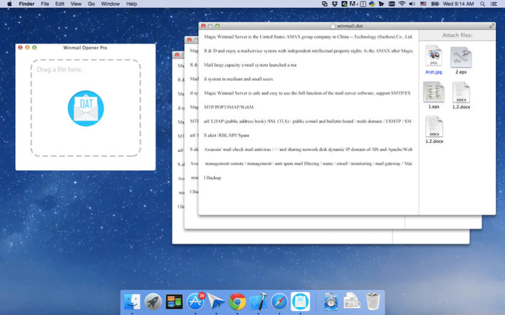The image size is (505, 315).
Task: Click Winmail Opener Pro in the Dock
Action: coord(301,302)
